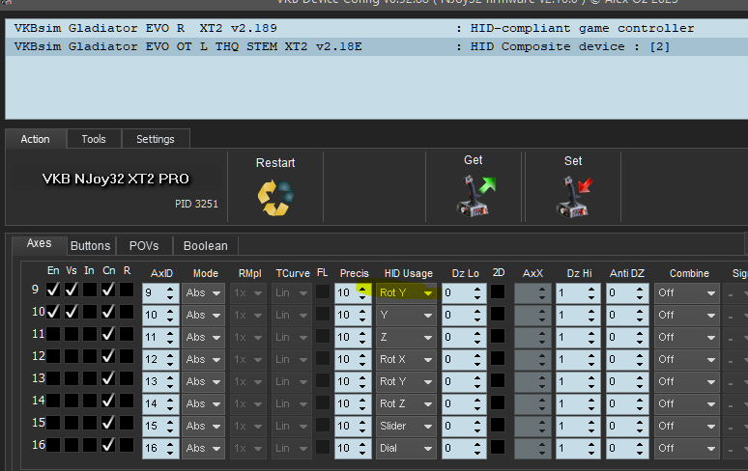Open the HID Usage dropdown showing Rot Y for axis 9
Image resolution: width=748 pixels, height=471 pixels.
406,292
